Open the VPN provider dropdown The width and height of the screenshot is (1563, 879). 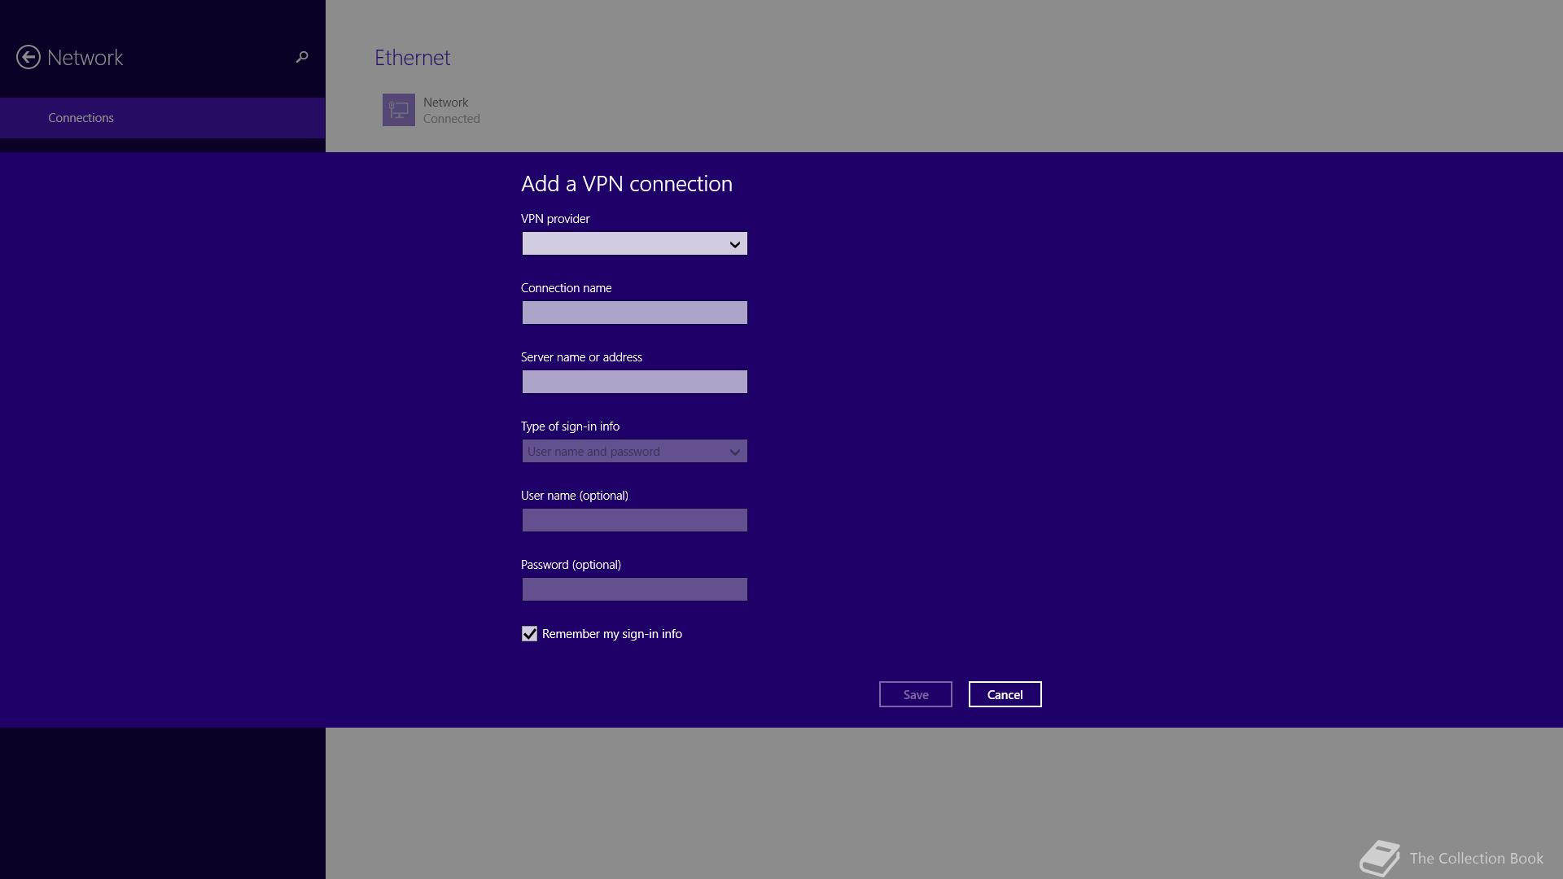click(x=627, y=243)
